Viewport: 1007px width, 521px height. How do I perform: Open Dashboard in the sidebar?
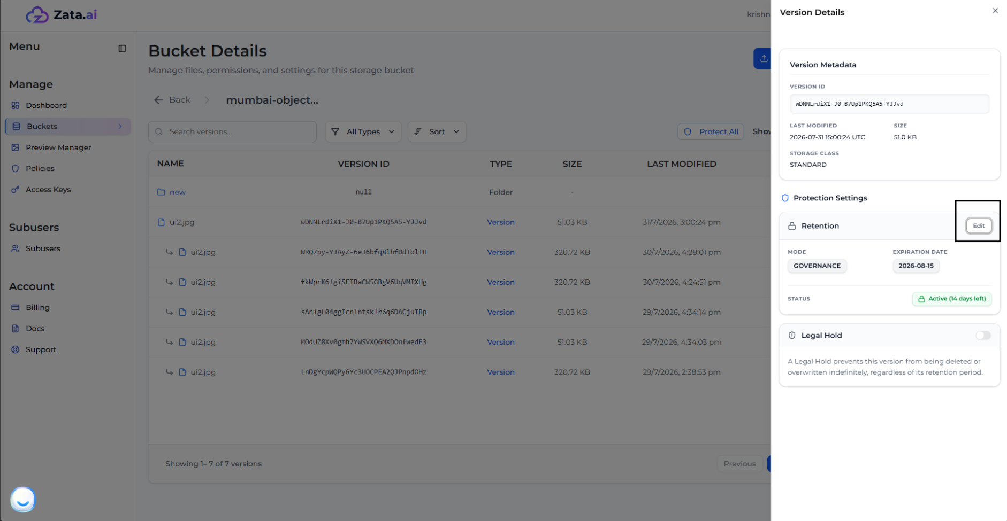pyautogui.click(x=46, y=105)
